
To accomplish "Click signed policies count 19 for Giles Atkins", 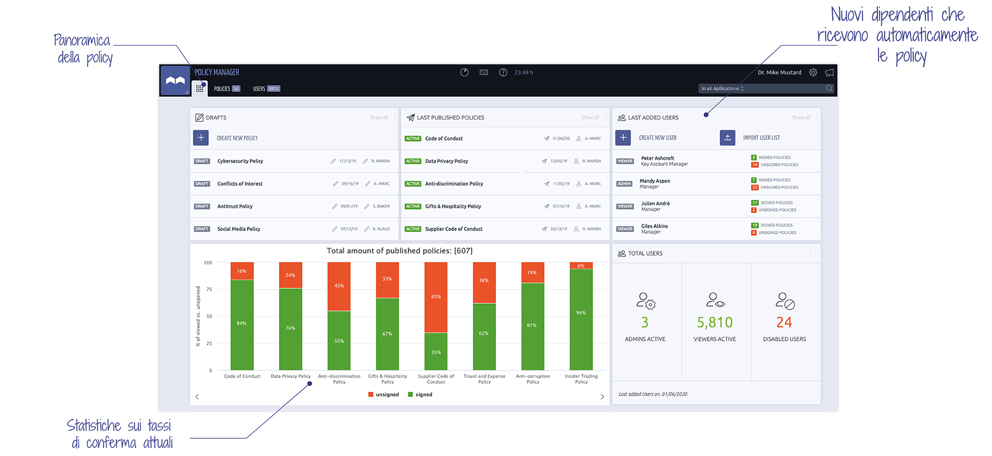I will [755, 226].
